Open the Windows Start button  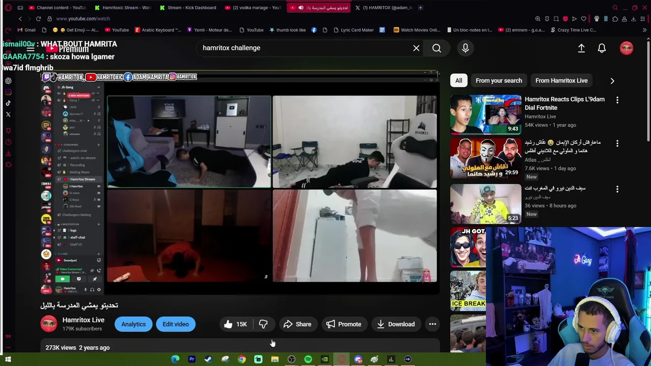[x=8, y=359]
